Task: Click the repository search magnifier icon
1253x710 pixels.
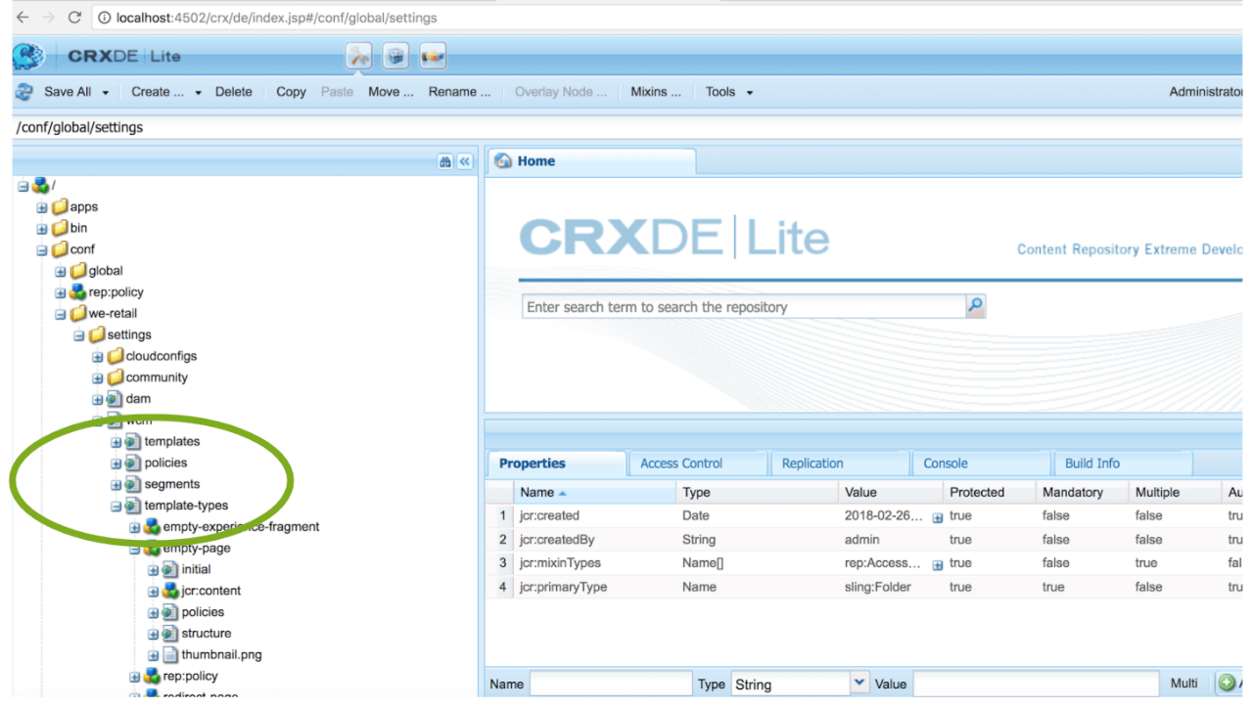Action: point(975,306)
